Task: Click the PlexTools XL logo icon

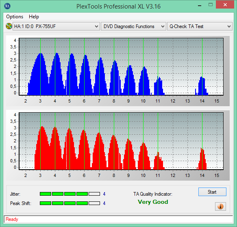Action: 7,6
